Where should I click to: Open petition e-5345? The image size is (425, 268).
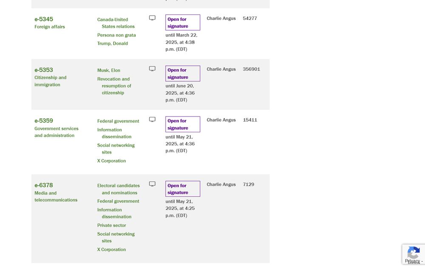[44, 19]
